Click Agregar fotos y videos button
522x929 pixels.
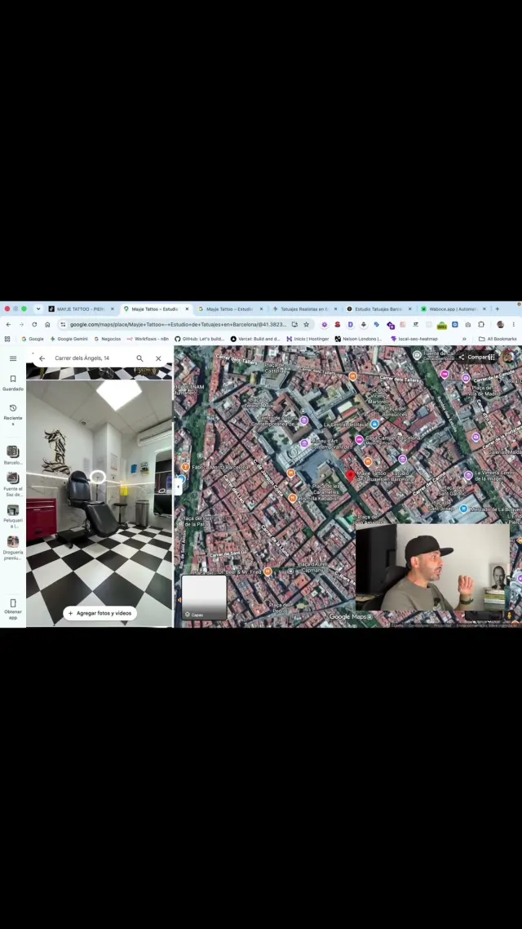(x=100, y=613)
